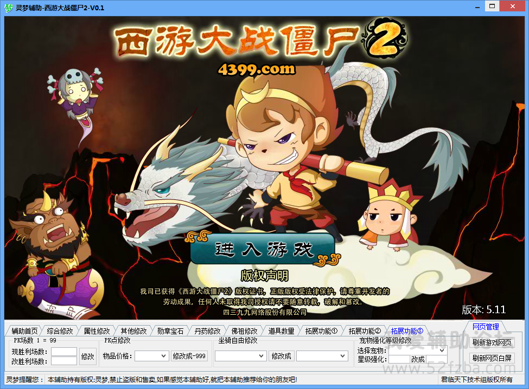The image size is (529, 389).
Task: Switch to the 勋章宝石 tab
Action: tap(170, 331)
